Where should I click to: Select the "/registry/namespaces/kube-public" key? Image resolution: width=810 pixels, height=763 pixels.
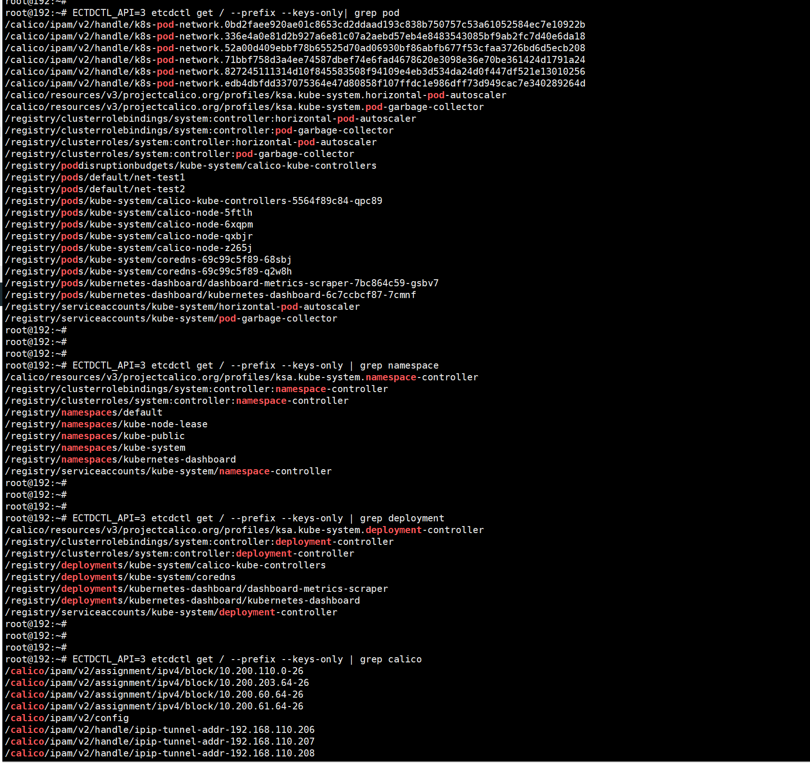[x=95, y=436]
